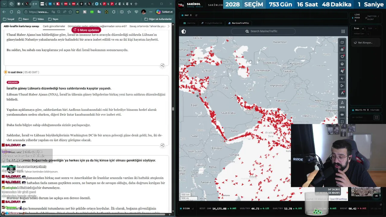Share the güney Lübnan saldırıları update
This screenshot has width=386, height=217.
click(162, 145)
